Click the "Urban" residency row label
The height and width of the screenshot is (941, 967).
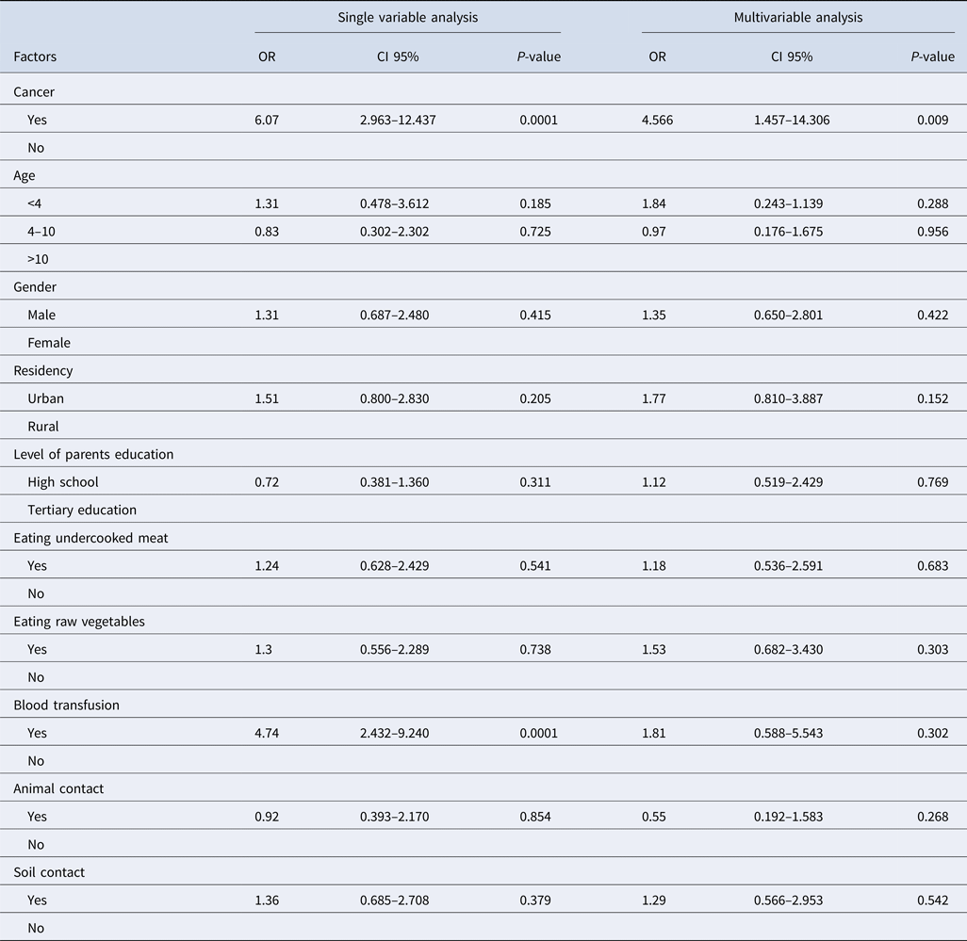click(46, 398)
